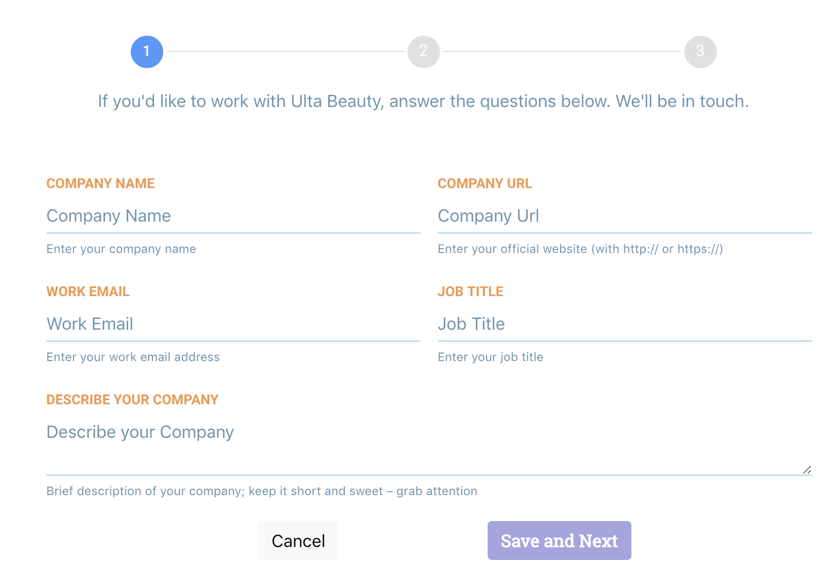Click the COMPANY NAME orange label
This screenshot has width=839, height=587.
pyautogui.click(x=101, y=184)
